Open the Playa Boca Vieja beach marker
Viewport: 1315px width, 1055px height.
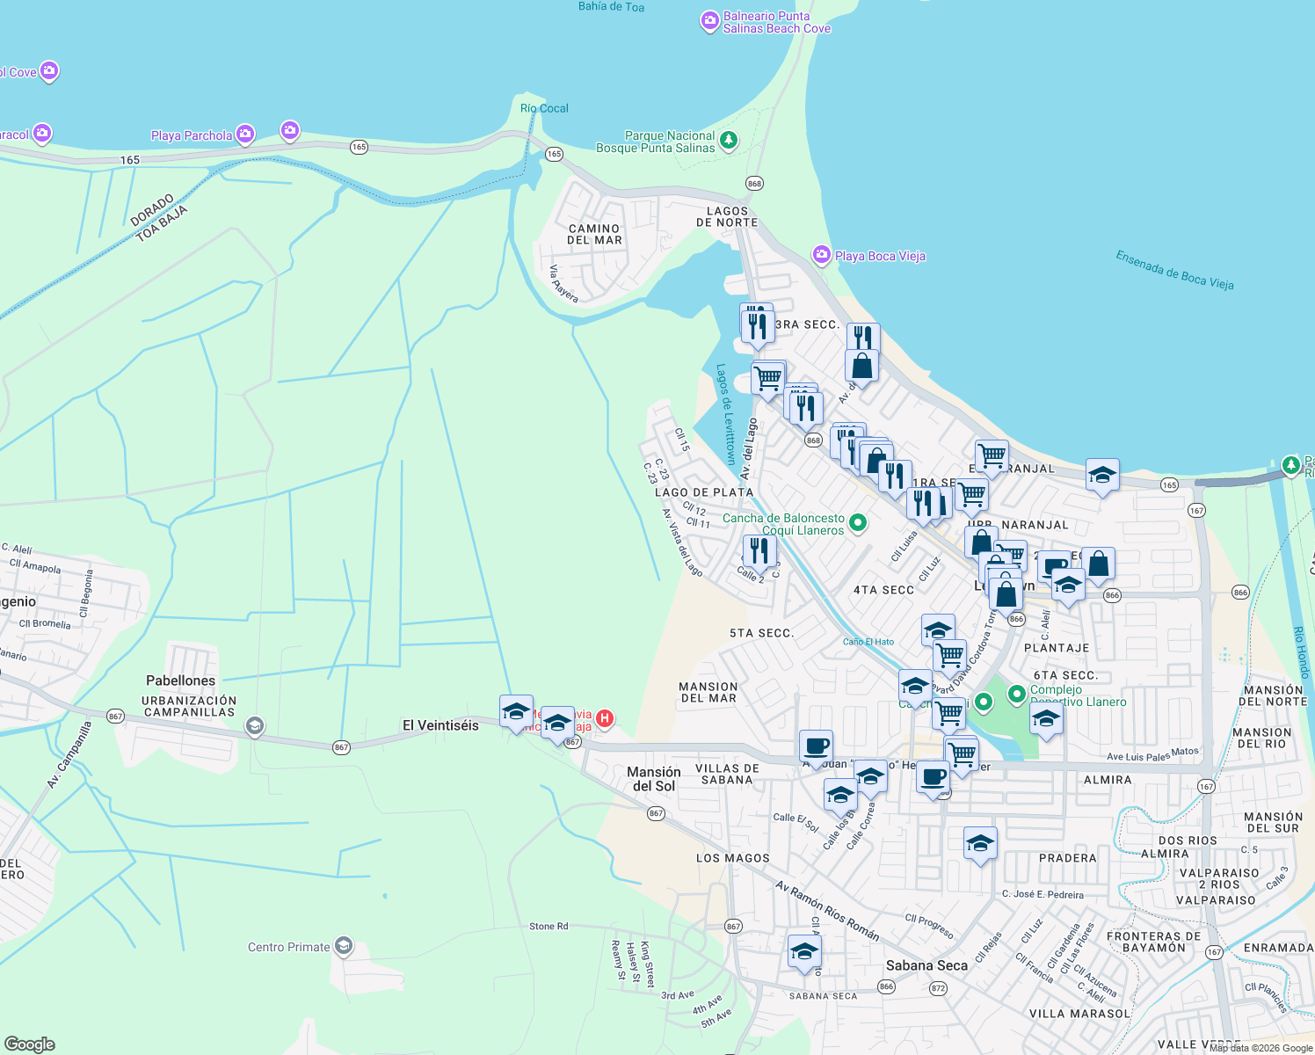click(x=820, y=254)
